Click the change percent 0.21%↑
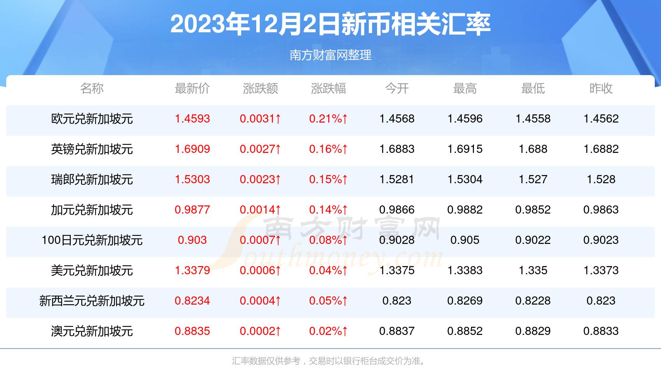 (x=329, y=119)
